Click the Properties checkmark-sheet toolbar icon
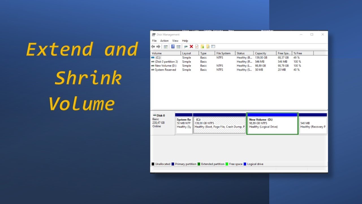The width and height of the screenshot is (362, 204). 197,46
